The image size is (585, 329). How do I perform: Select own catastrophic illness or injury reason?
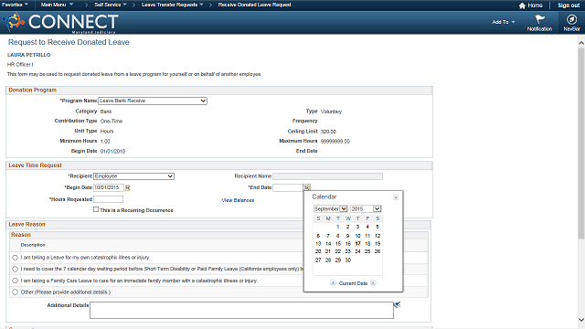tap(15, 258)
